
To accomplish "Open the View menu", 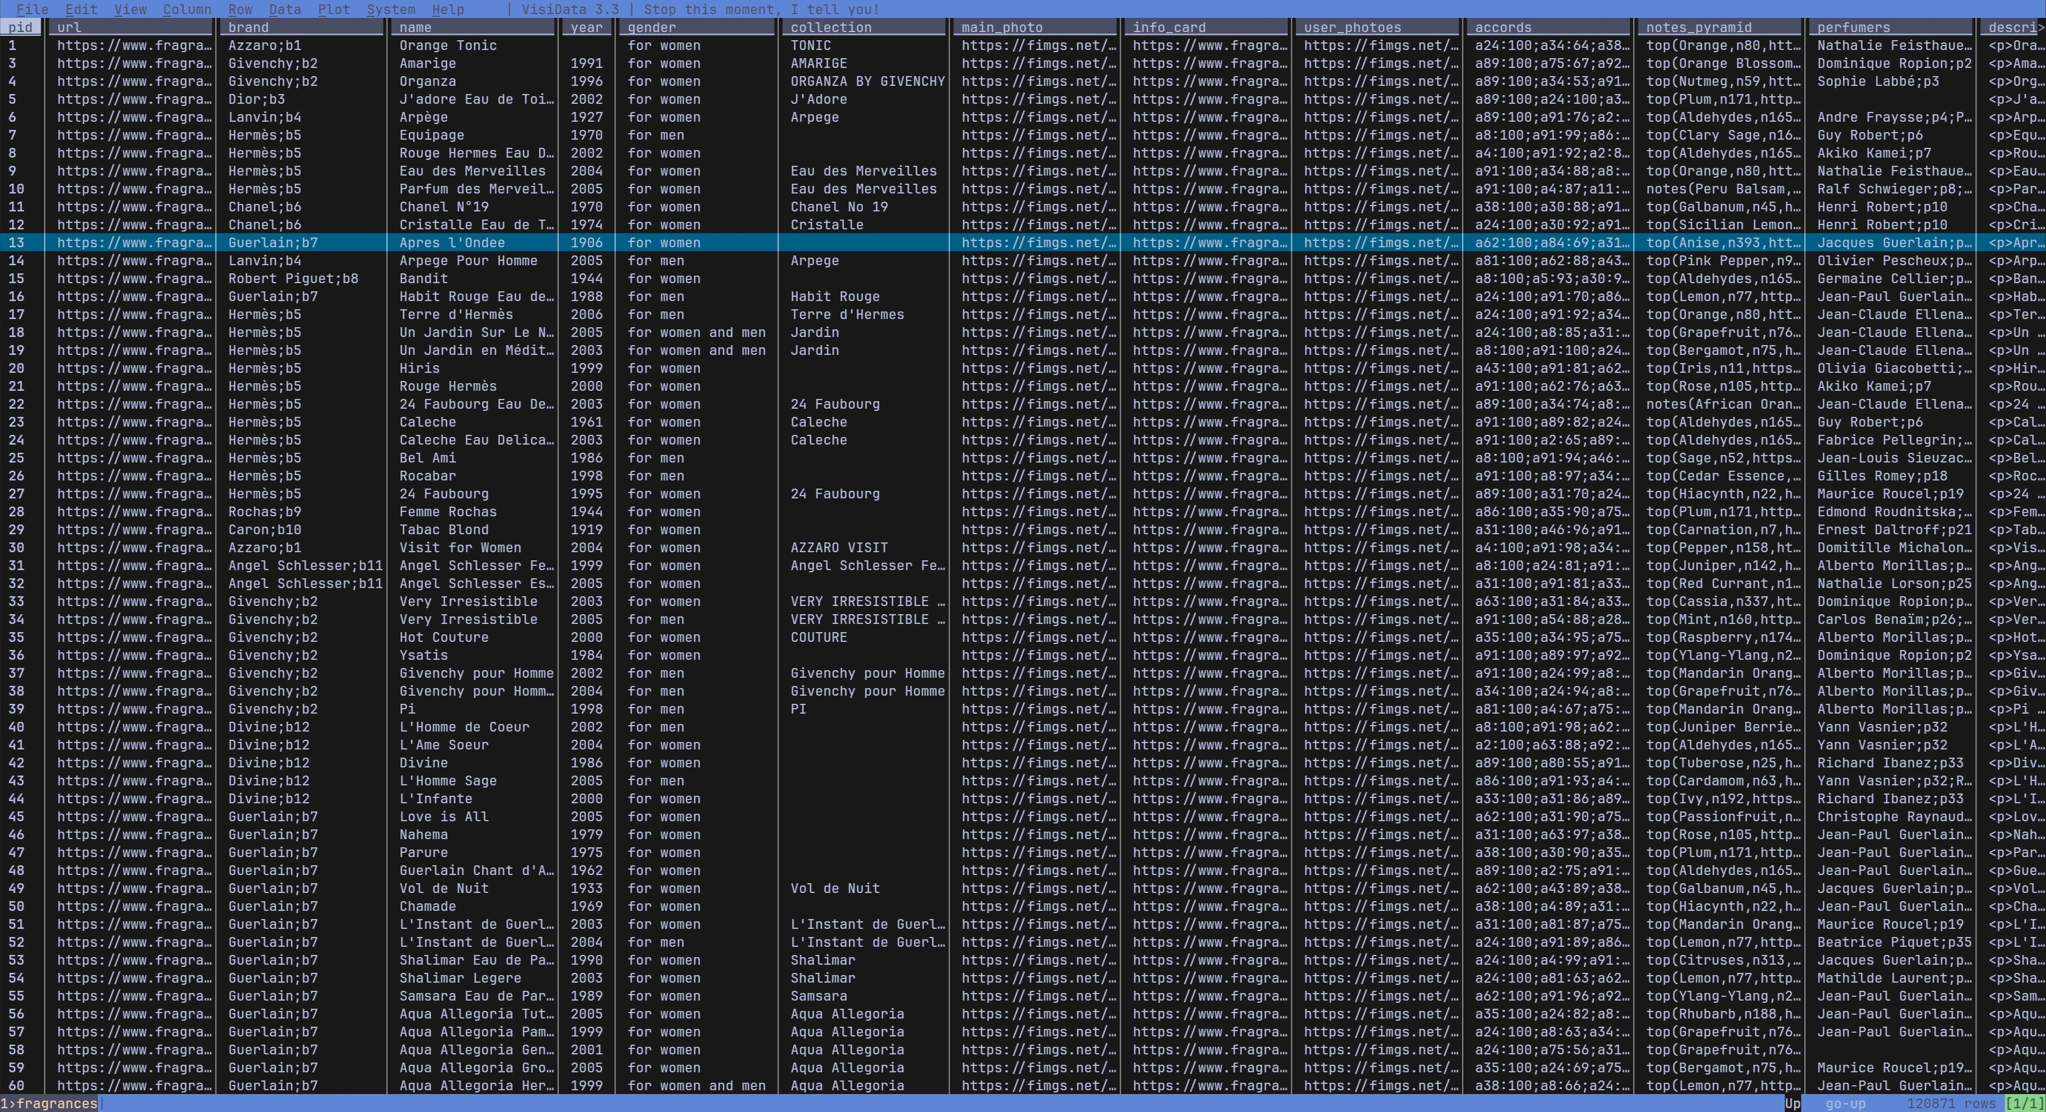I will (x=129, y=10).
